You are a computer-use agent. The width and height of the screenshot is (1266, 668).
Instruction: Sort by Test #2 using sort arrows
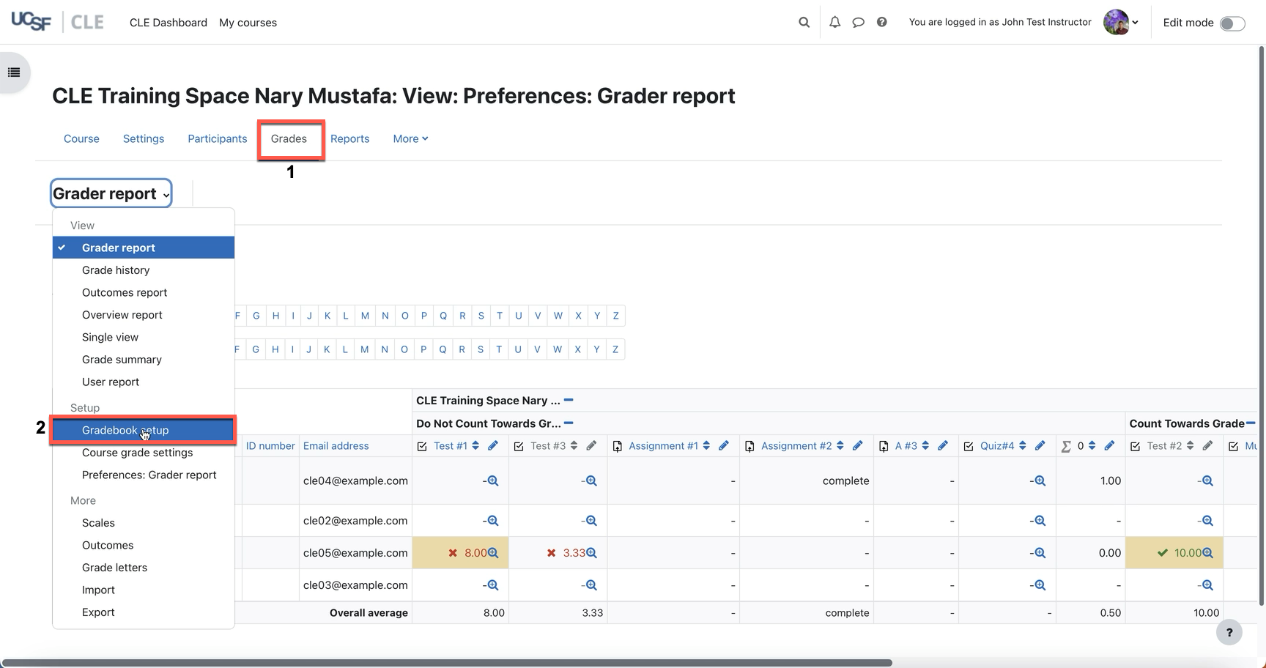[1190, 445]
